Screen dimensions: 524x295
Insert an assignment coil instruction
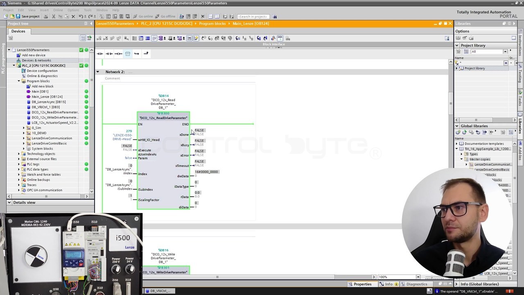[x=118, y=54]
